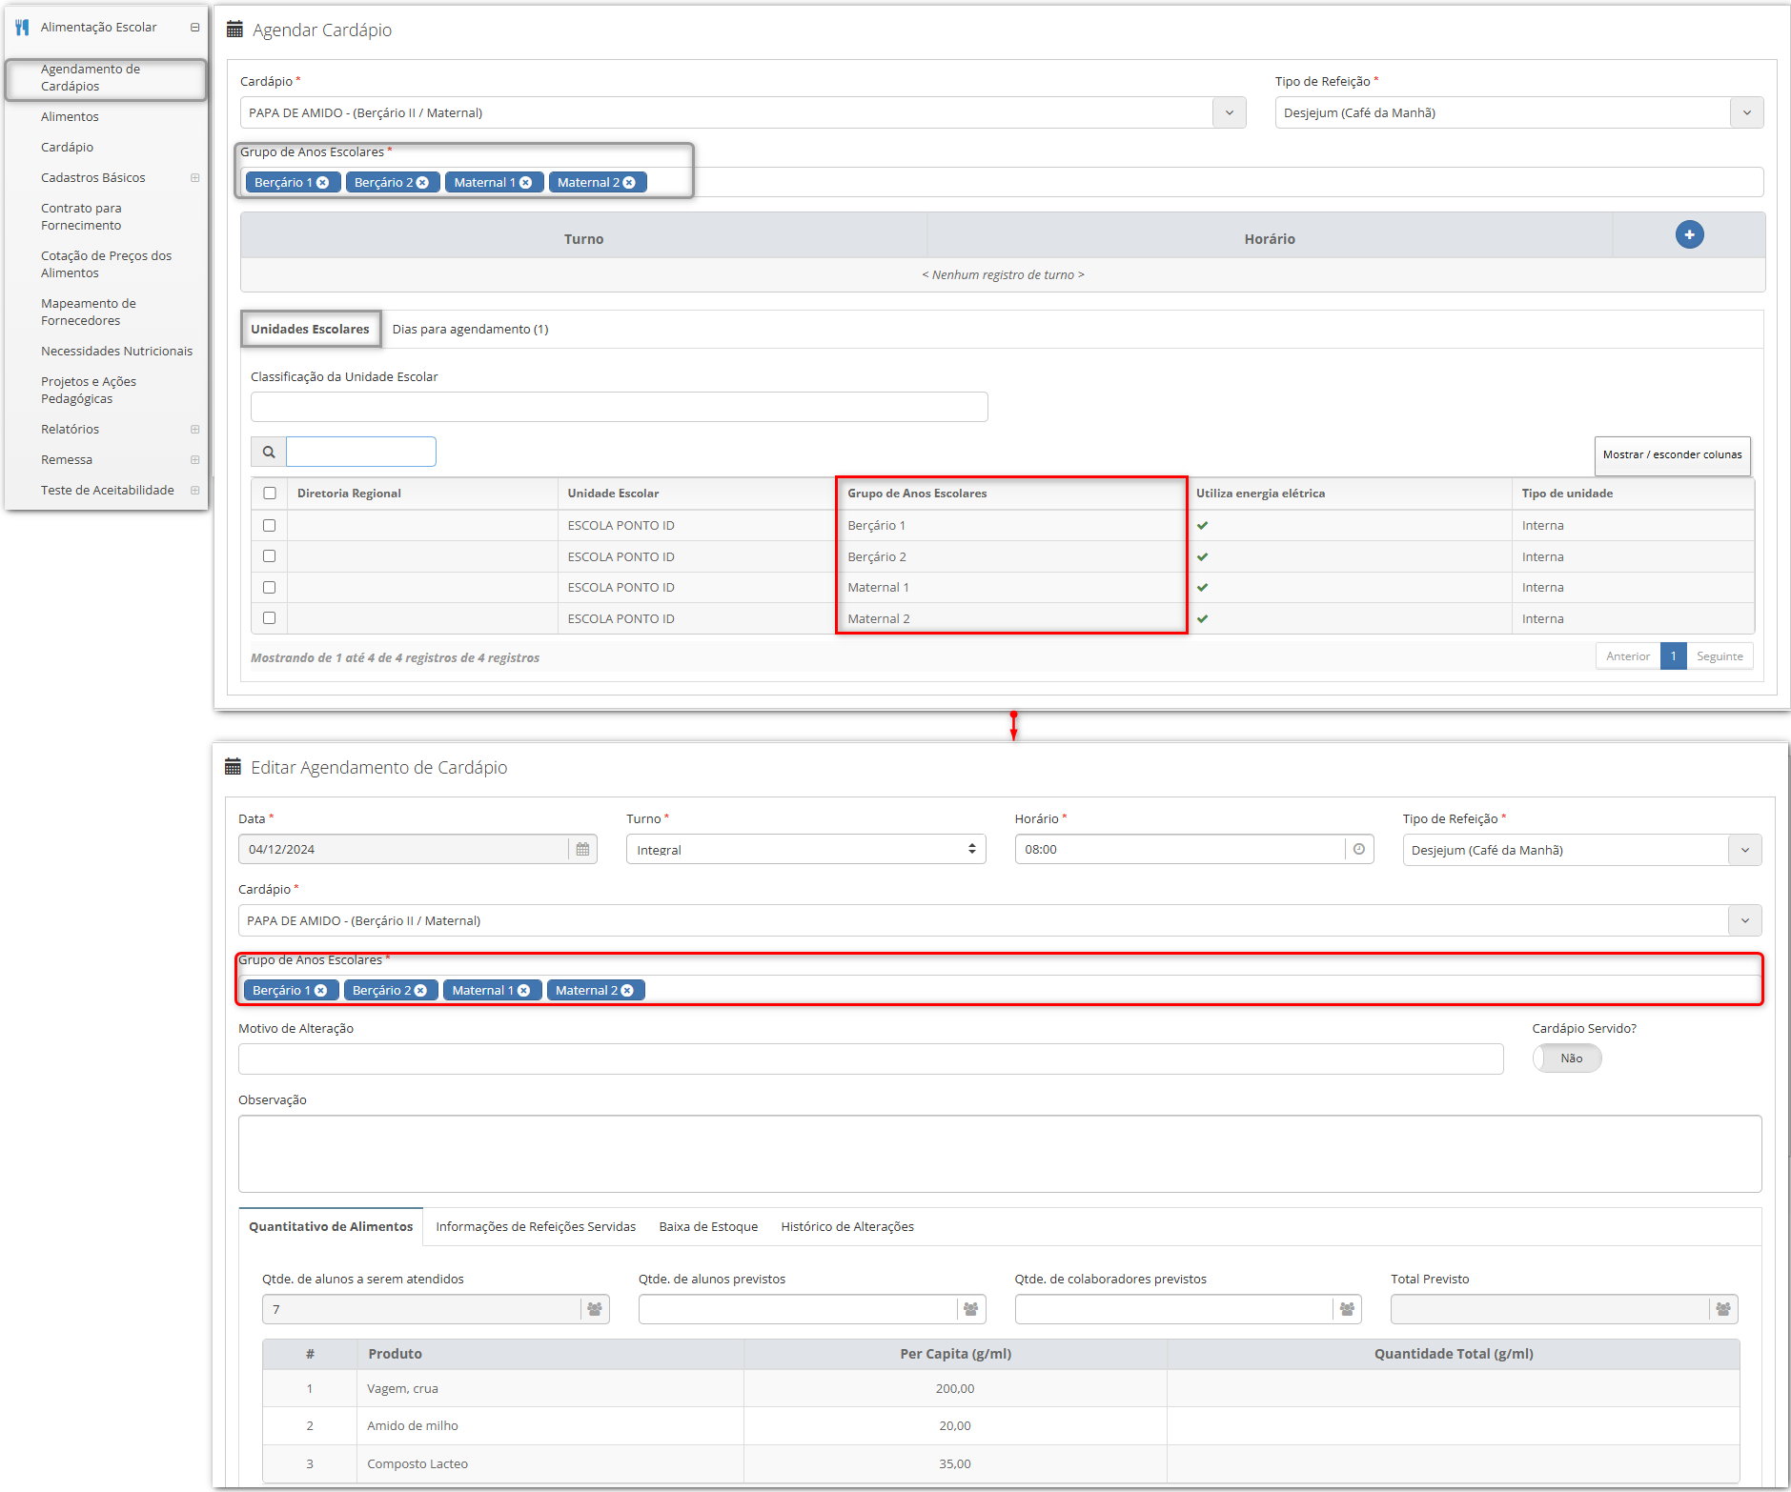Focus the Observação text area
This screenshot has height=1492, width=1791.
(1000, 1154)
